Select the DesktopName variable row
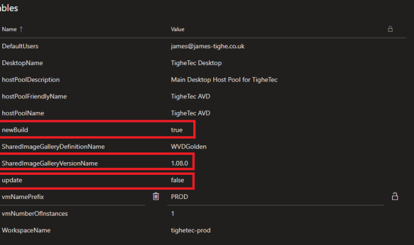Viewport: 414px width, 245px height. coord(22,63)
